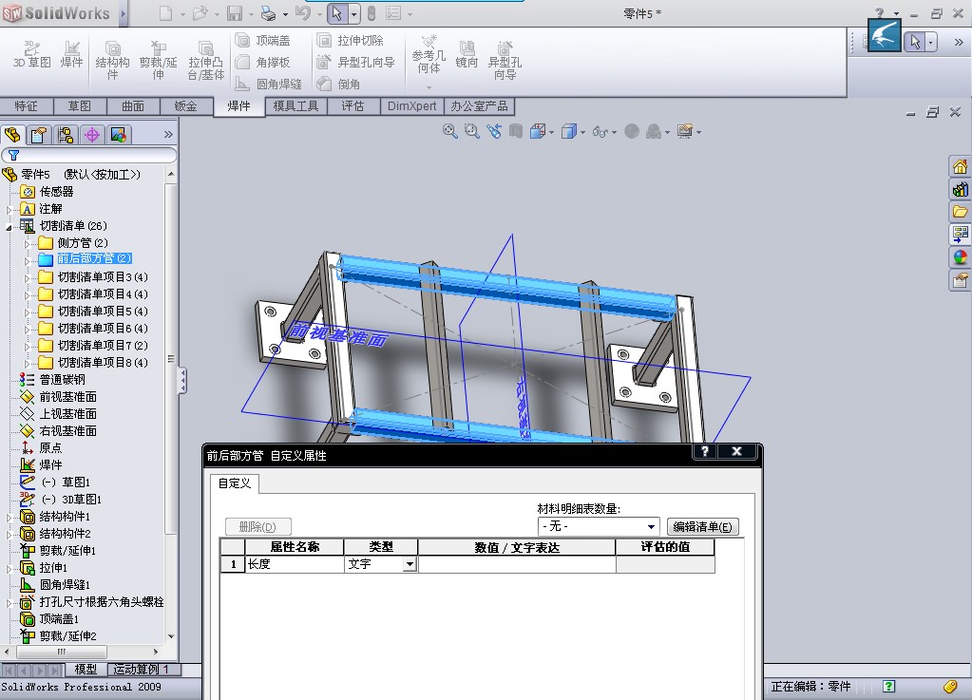Switch to the 草图 sketch tab

tap(80, 106)
